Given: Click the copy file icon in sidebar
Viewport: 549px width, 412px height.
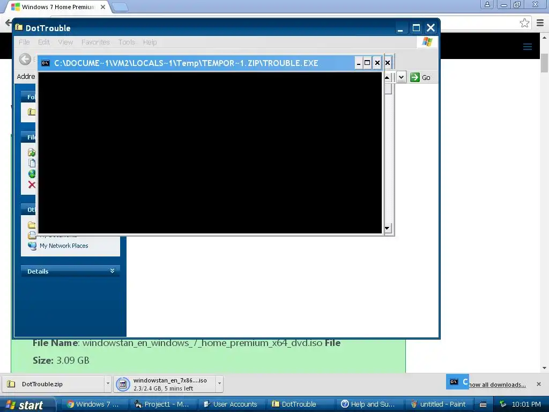Looking at the screenshot, I should [x=32, y=163].
